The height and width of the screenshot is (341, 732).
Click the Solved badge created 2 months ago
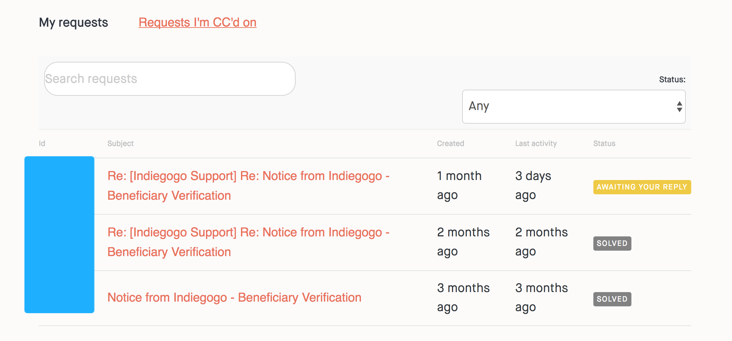(x=612, y=244)
